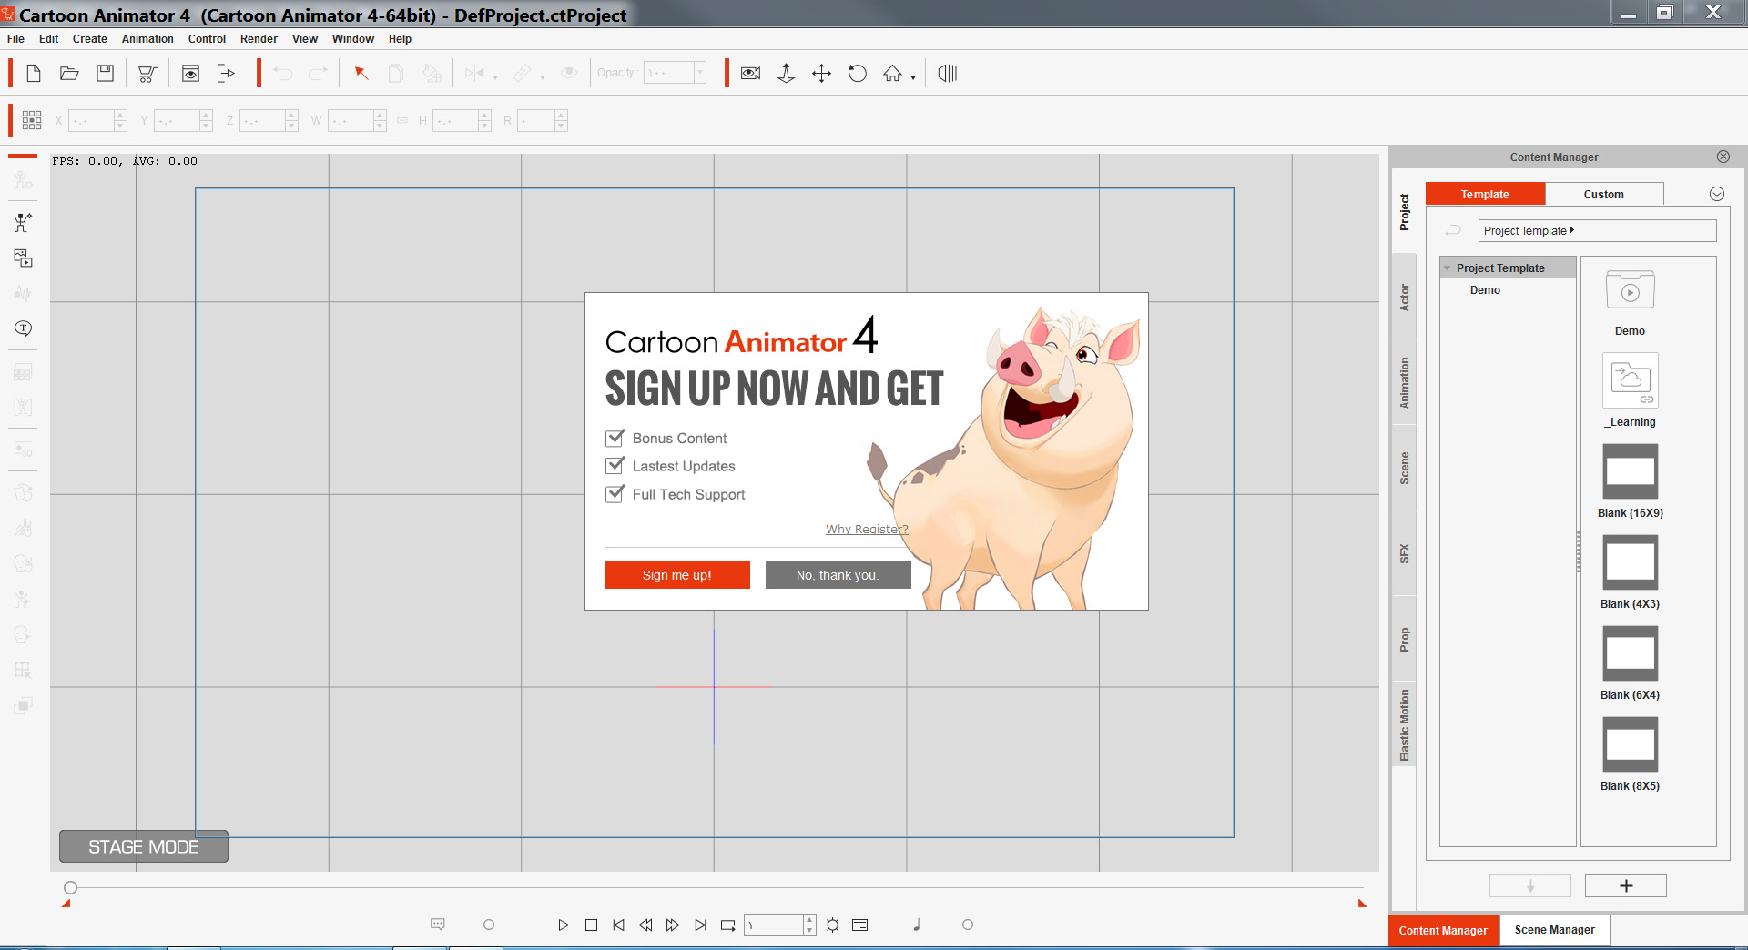
Task: Click the back arrow in Content Manager
Action: click(1453, 230)
